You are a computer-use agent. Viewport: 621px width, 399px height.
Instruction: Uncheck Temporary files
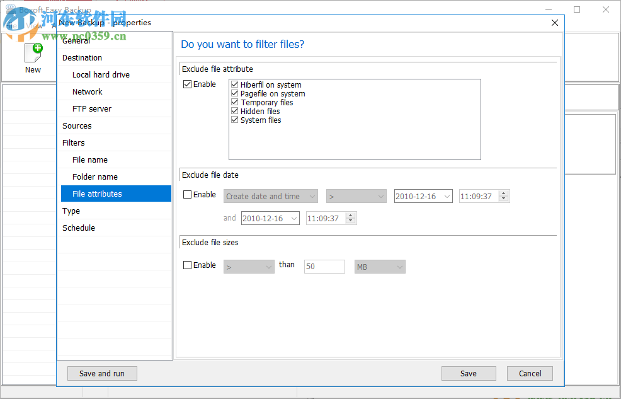[x=234, y=102]
